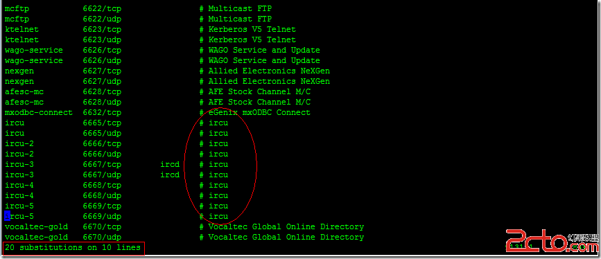Click on "6666/udp" port value
The image size is (601, 259).
[x=102, y=154]
